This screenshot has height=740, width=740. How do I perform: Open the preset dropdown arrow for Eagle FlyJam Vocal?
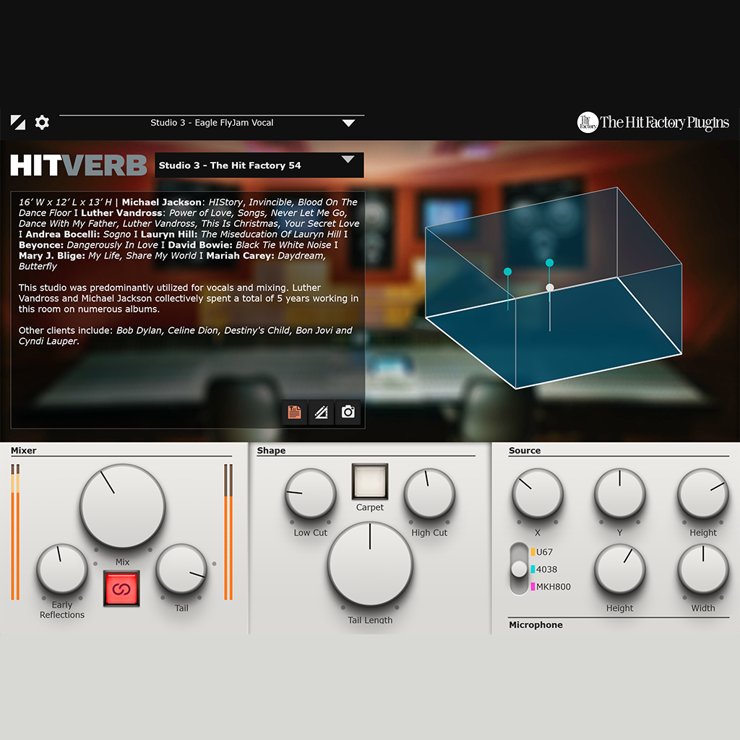348,123
